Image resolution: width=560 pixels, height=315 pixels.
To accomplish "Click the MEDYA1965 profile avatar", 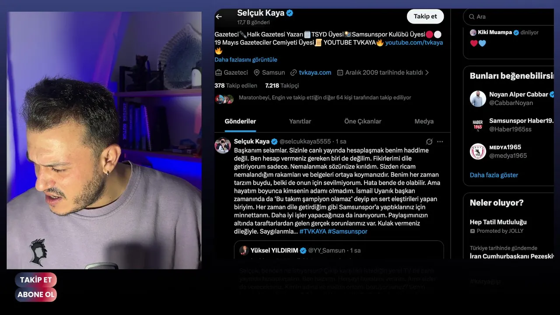I will pyautogui.click(x=478, y=151).
